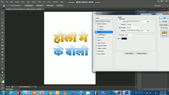Viewport: 169px width, 95px height.
Task: Uncheck the Stroke checkbox
Action: [96, 32]
